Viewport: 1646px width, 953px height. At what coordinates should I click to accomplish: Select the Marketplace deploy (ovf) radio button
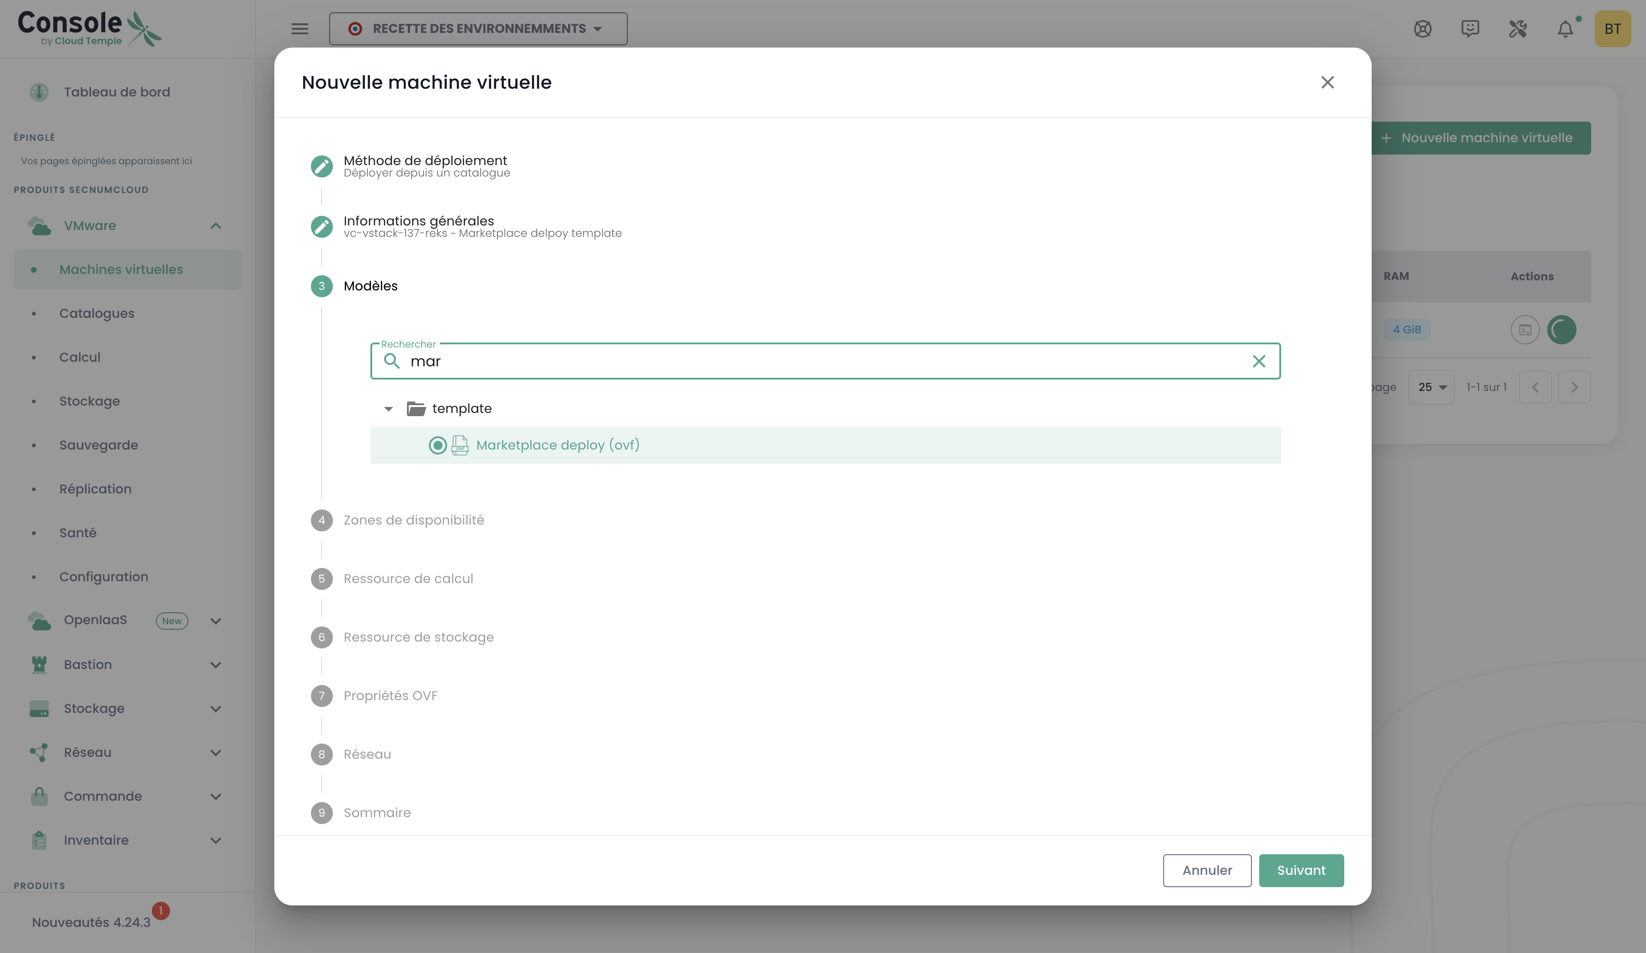pos(438,445)
